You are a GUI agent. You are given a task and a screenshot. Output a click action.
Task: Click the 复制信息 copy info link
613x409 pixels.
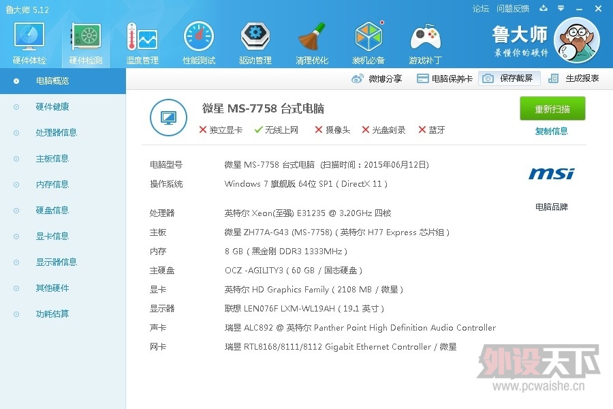point(552,131)
